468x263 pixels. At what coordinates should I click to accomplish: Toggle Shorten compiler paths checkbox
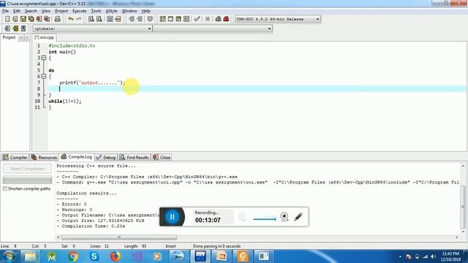tap(5, 188)
